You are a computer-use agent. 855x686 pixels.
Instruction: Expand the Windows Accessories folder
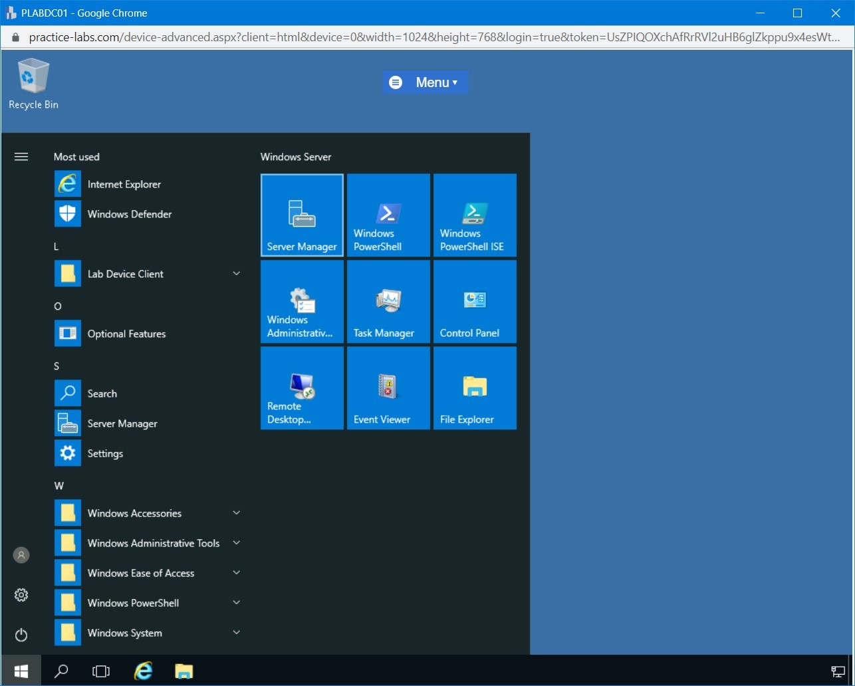[x=148, y=513]
